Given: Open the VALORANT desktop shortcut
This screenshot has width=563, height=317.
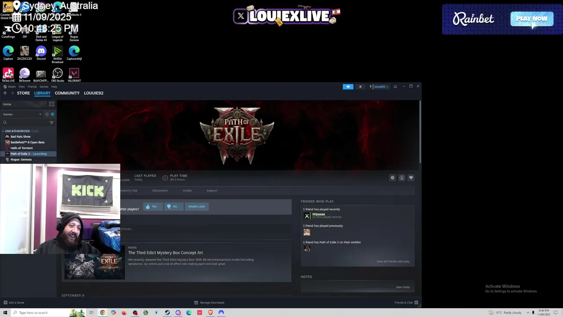Looking at the screenshot, I should pyautogui.click(x=74, y=75).
